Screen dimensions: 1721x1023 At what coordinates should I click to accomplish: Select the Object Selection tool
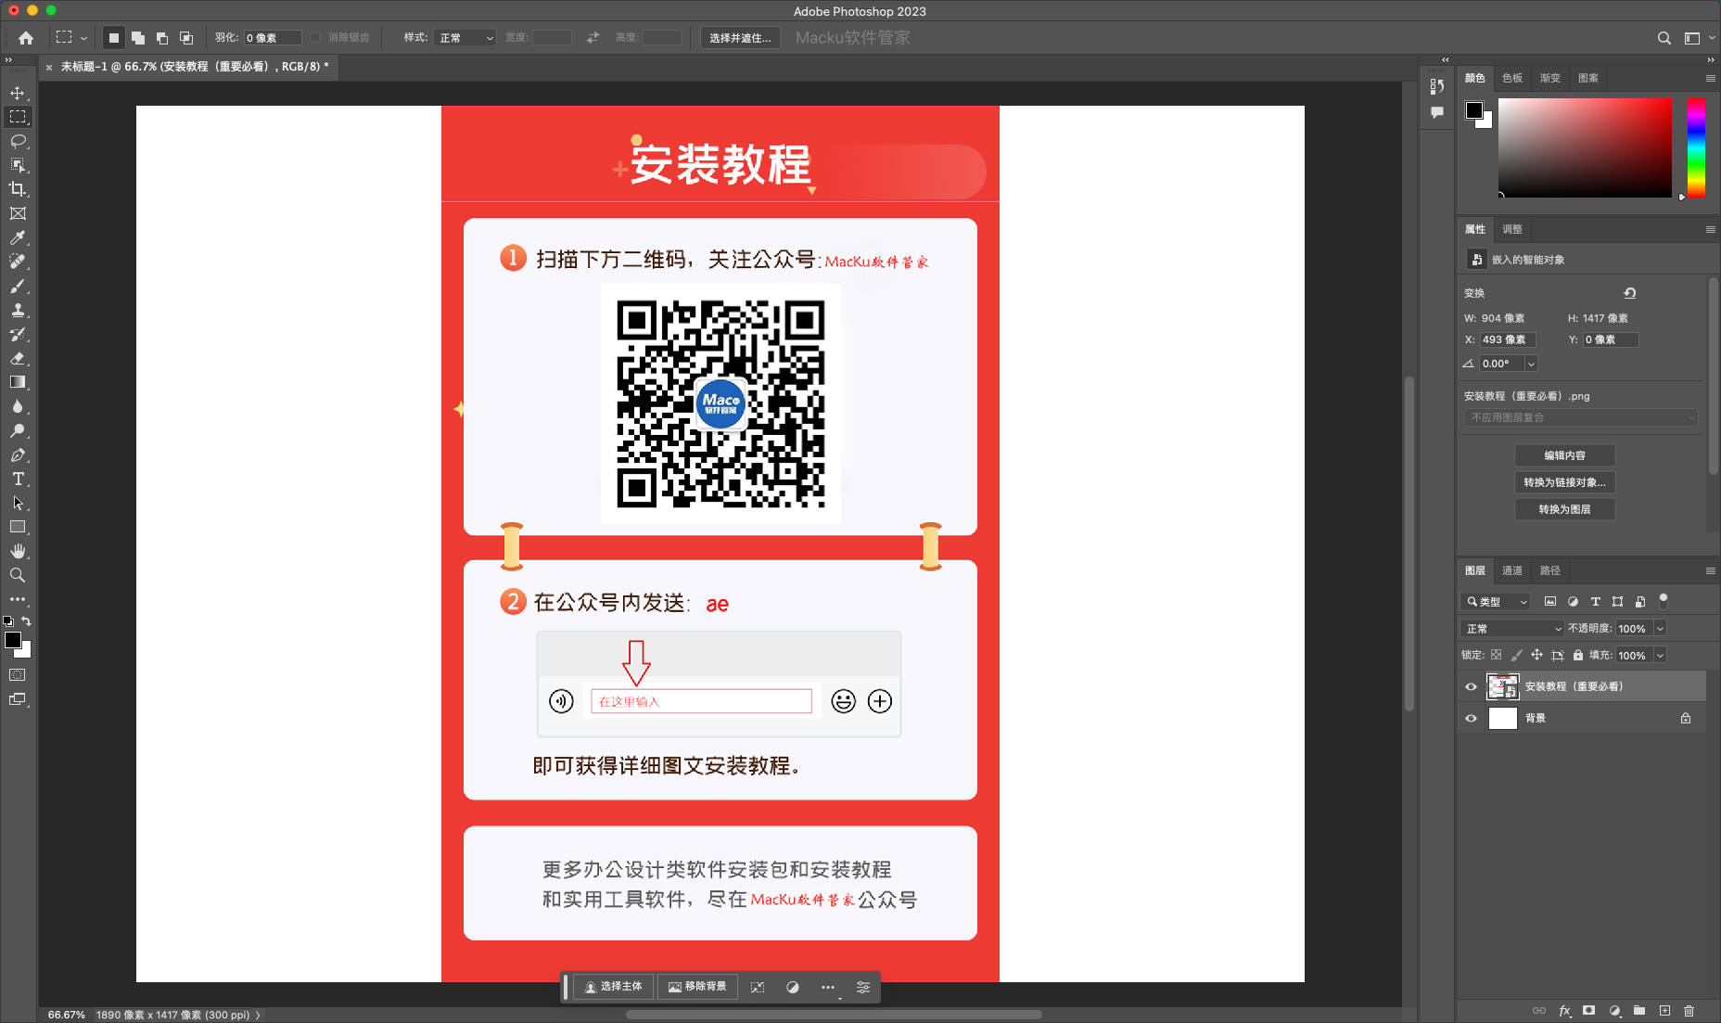point(18,165)
